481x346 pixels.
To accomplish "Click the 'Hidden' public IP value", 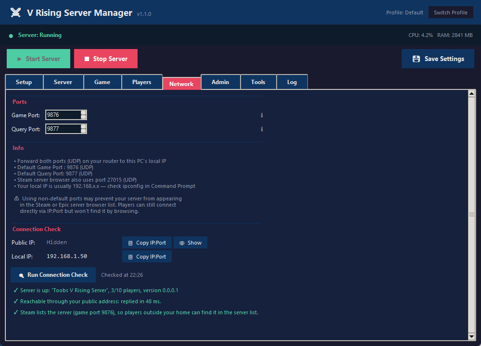I will [57, 242].
